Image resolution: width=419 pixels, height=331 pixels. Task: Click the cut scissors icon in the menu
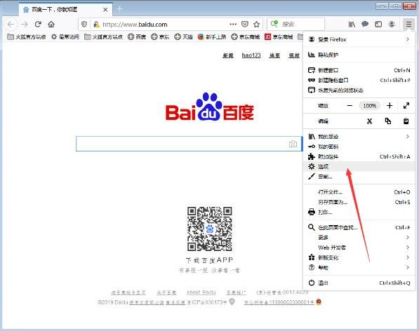click(x=369, y=121)
